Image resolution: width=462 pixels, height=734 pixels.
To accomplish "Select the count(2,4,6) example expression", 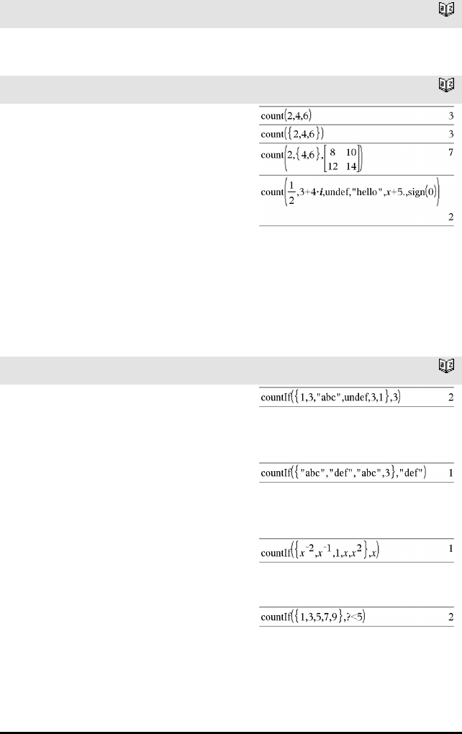I will 286,116.
